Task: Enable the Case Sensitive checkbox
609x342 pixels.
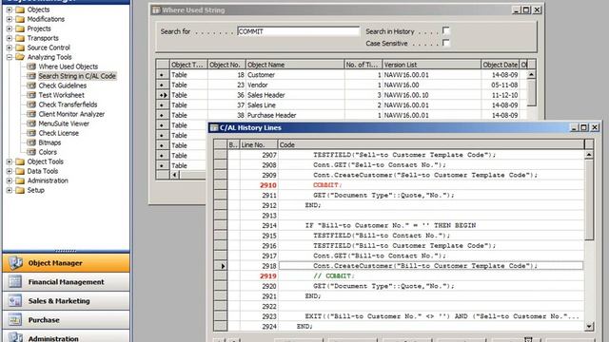Action: pyautogui.click(x=446, y=43)
